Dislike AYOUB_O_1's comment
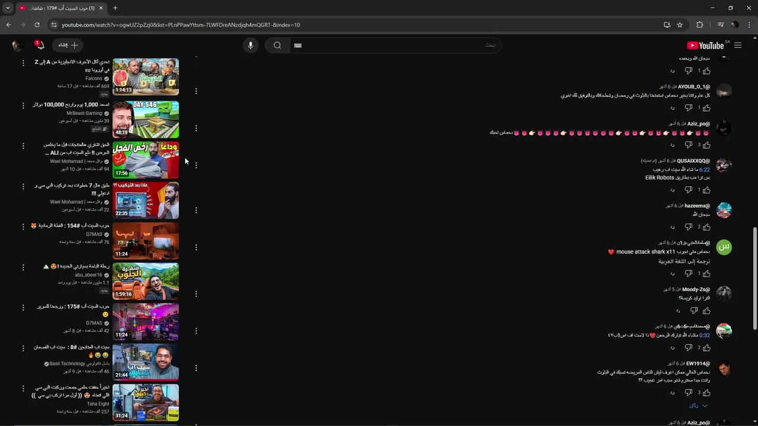Screen dimensions: 758x426 688,108
